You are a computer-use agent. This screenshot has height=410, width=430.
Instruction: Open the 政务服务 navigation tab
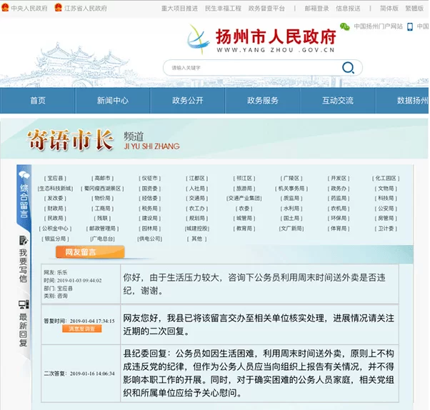[x=263, y=101]
